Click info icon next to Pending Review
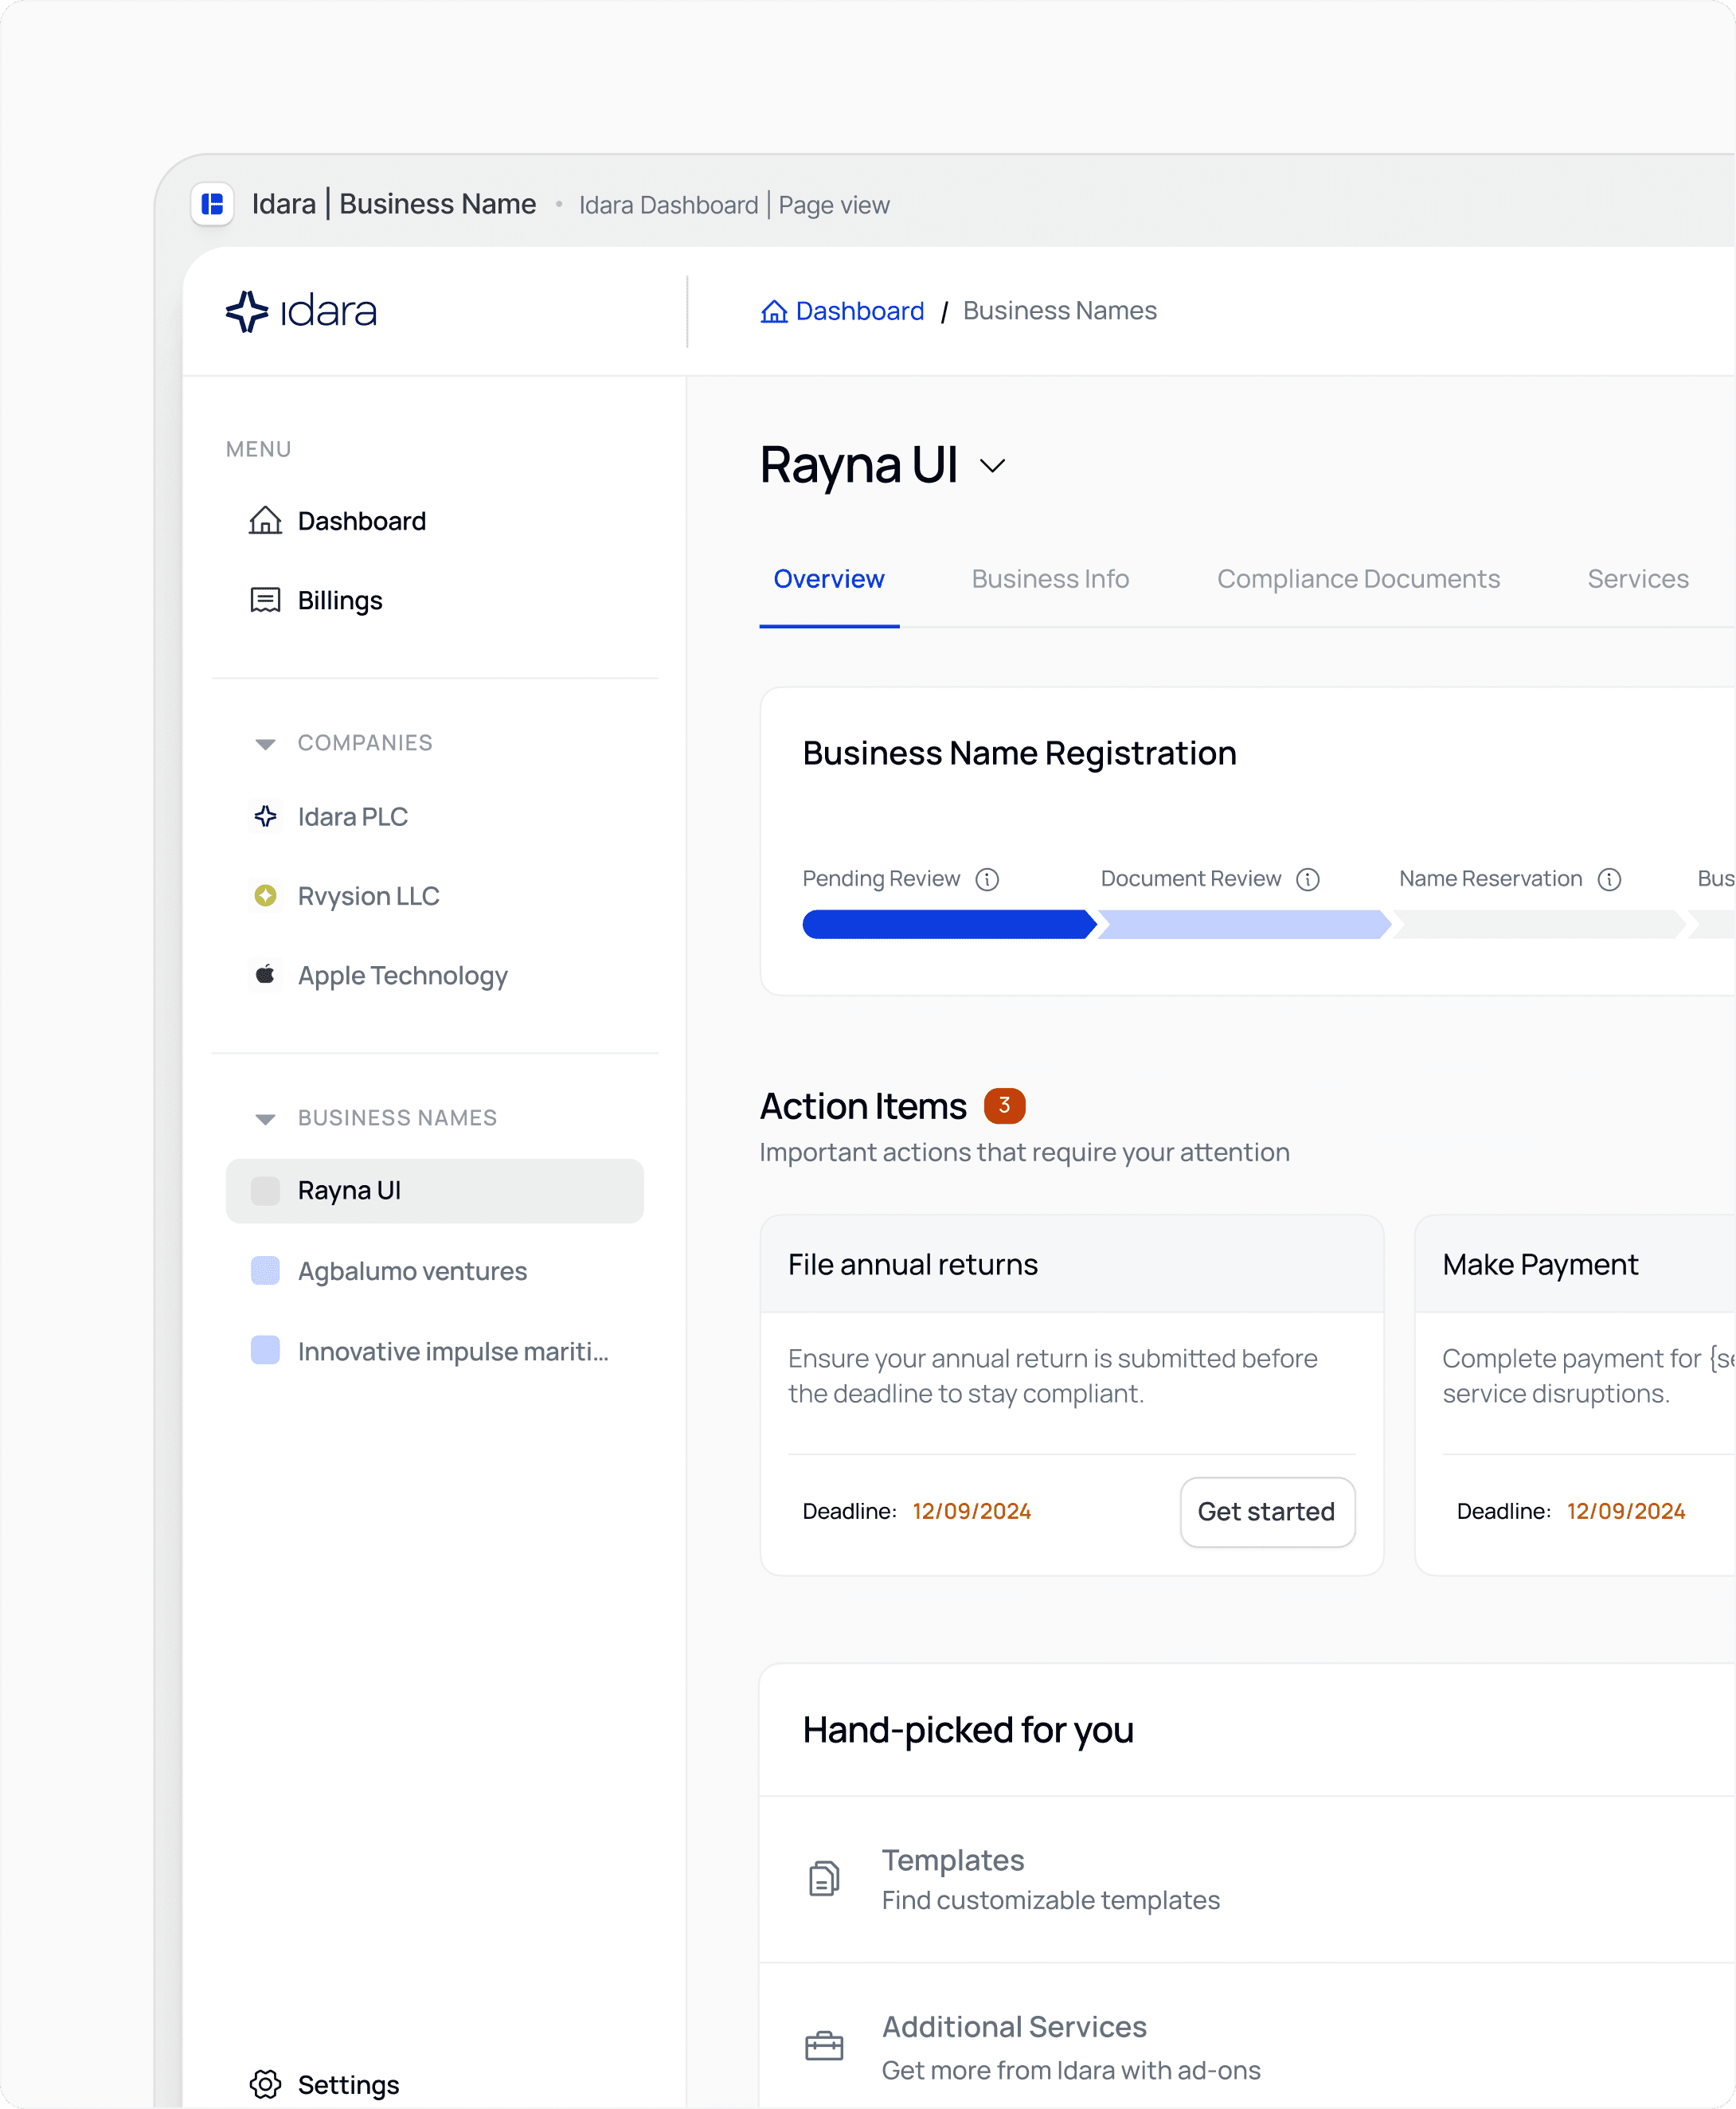1736x2109 pixels. tap(987, 879)
